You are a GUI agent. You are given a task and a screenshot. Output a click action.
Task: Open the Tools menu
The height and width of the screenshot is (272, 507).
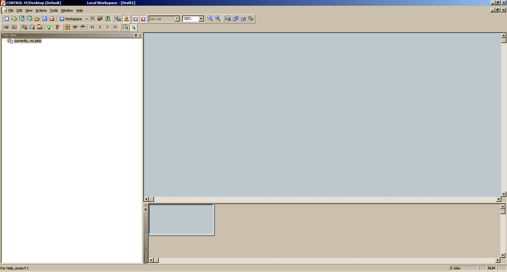pos(54,10)
